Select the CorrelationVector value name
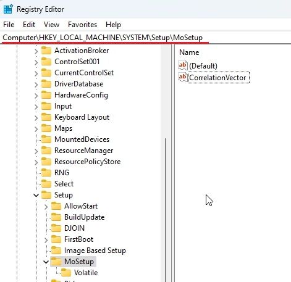 click(217, 78)
